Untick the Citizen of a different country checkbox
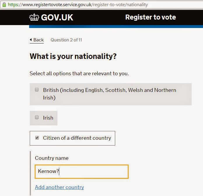This screenshot has height=196, width=203. point(37,138)
